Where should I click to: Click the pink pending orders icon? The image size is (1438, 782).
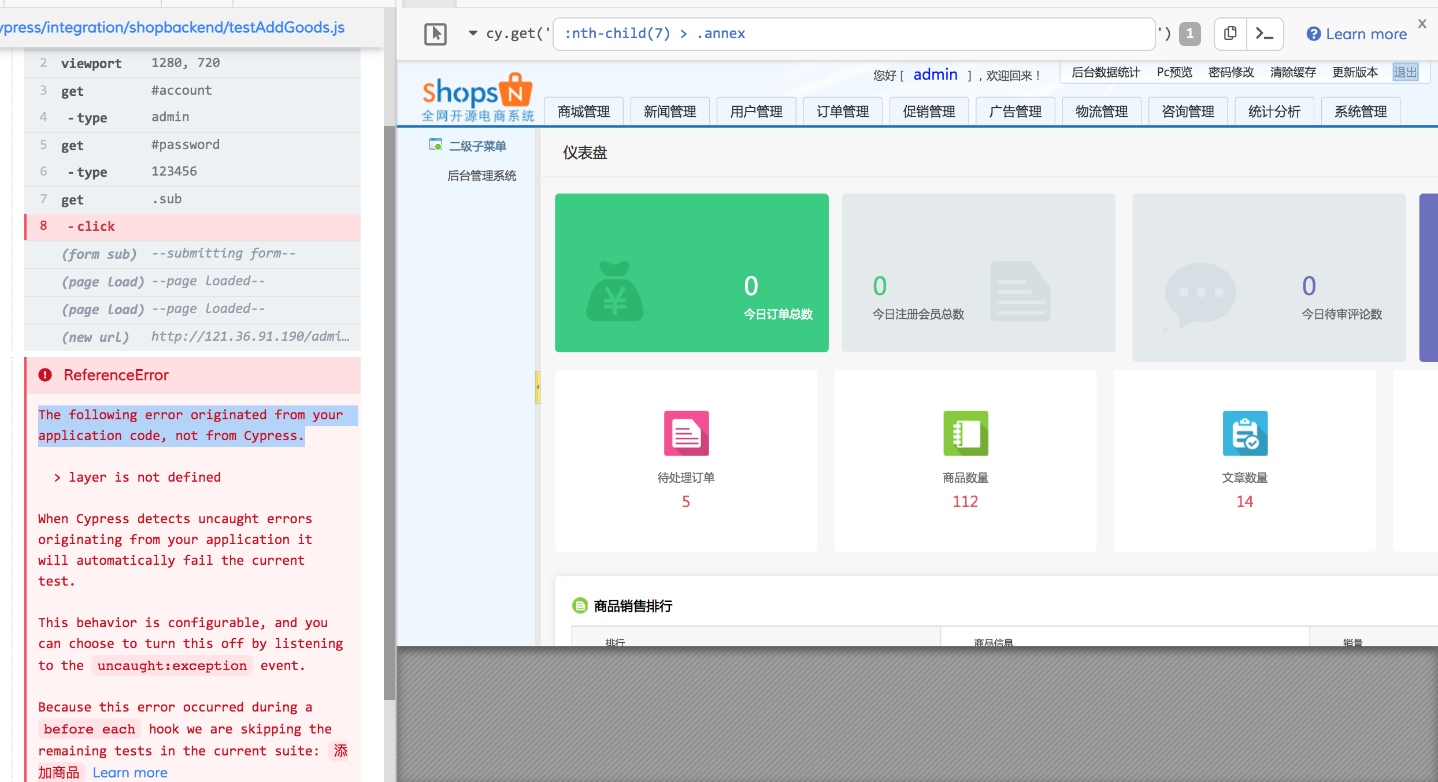(x=686, y=433)
